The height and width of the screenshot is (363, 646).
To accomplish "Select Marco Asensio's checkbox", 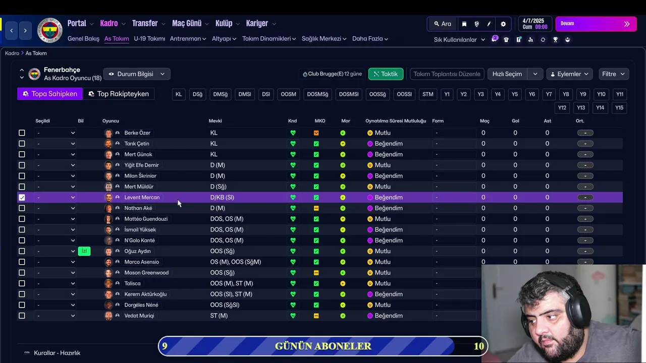I will point(22,262).
